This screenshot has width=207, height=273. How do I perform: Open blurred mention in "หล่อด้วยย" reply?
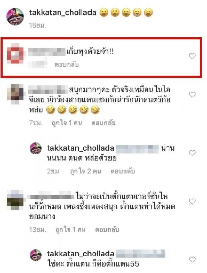(137, 149)
